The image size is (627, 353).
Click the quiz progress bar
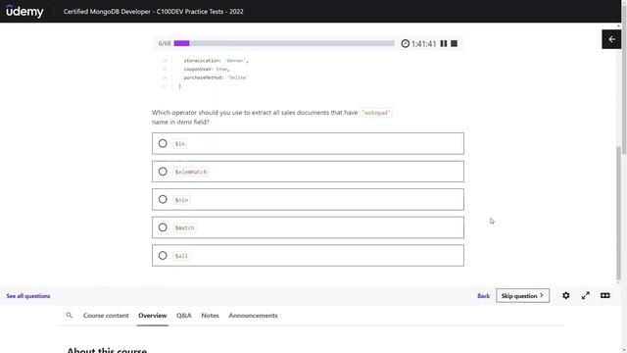click(x=284, y=43)
